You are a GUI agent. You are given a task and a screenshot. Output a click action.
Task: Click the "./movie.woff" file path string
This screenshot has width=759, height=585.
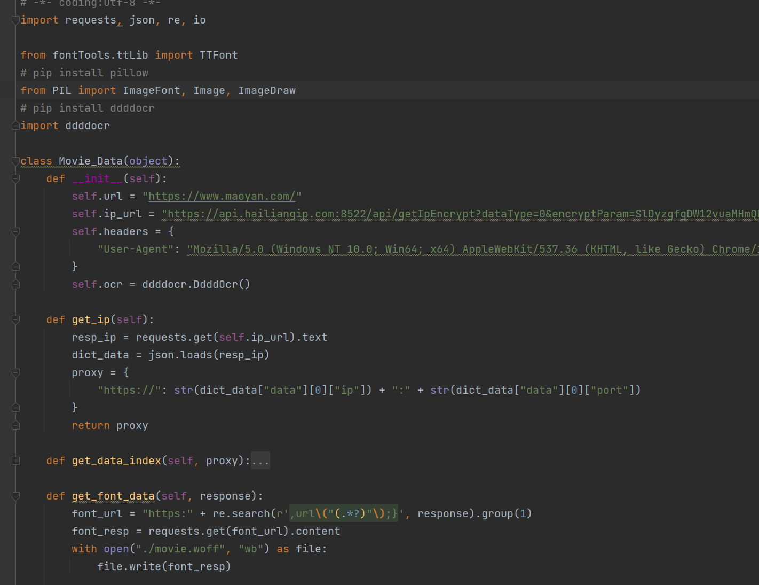pos(180,549)
